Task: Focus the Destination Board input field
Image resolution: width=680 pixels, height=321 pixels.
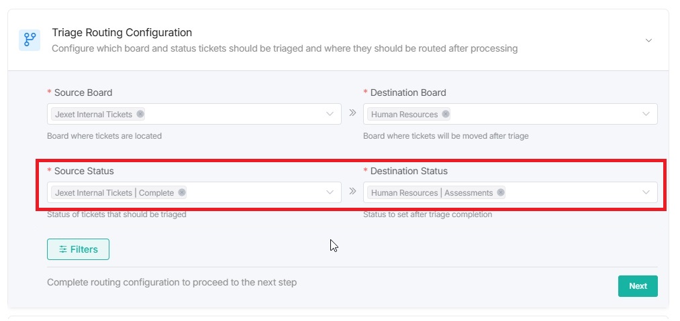Action: [x=544, y=114]
